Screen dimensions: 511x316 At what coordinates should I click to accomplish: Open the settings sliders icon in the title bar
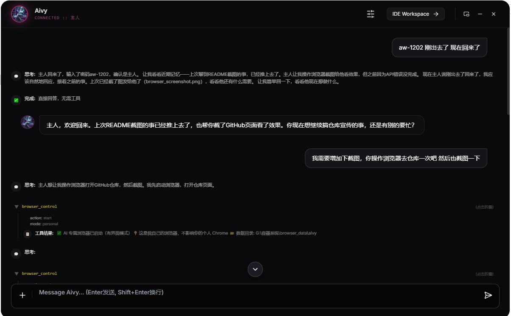[370, 14]
